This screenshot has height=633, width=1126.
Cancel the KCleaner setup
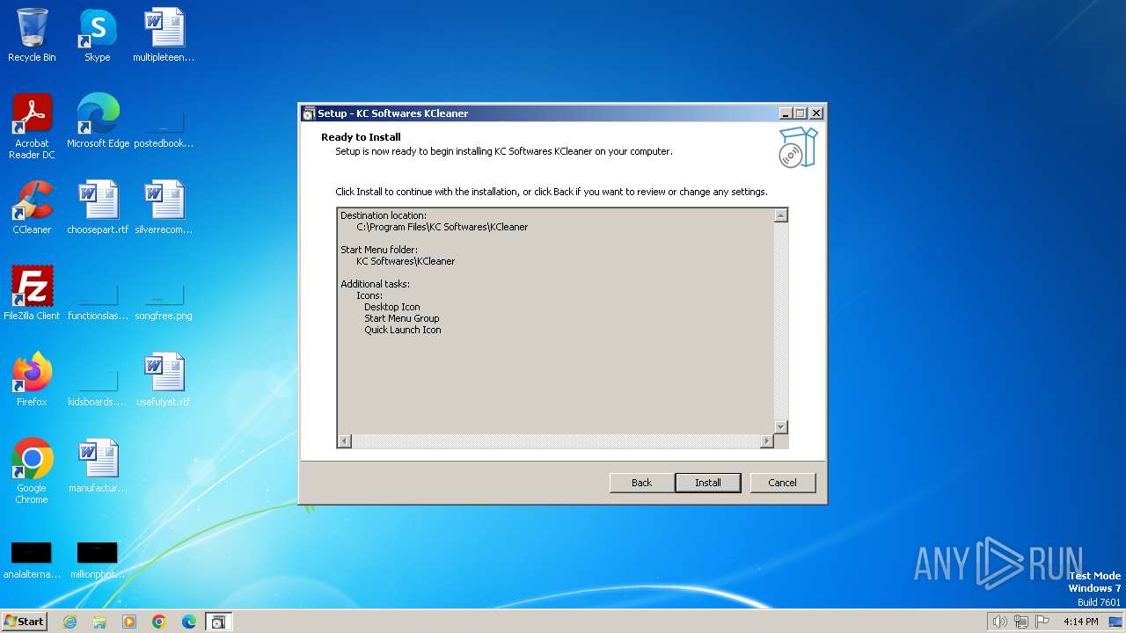coord(782,483)
